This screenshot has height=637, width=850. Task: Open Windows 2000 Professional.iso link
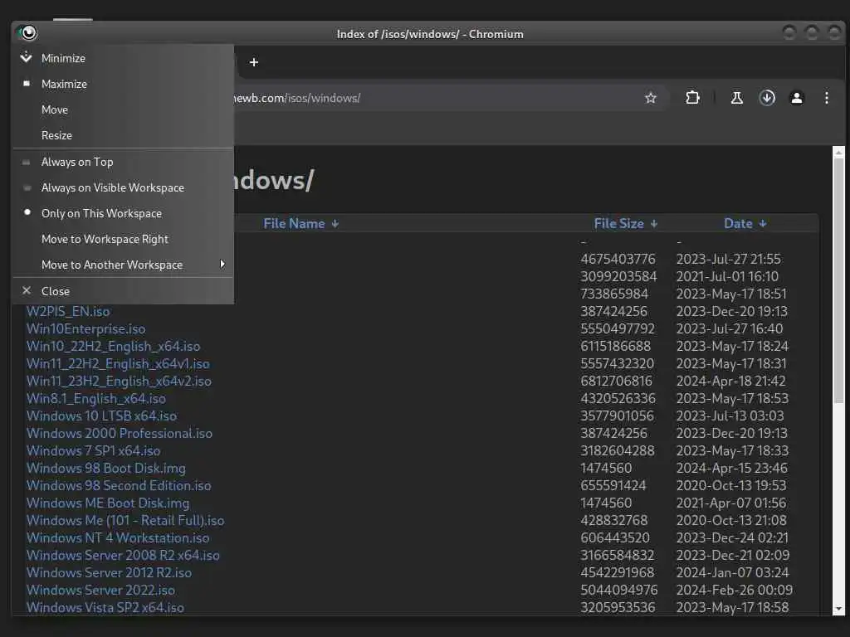click(x=120, y=433)
